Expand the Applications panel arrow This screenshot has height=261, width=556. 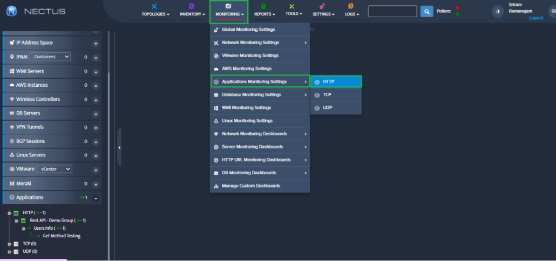96,198
